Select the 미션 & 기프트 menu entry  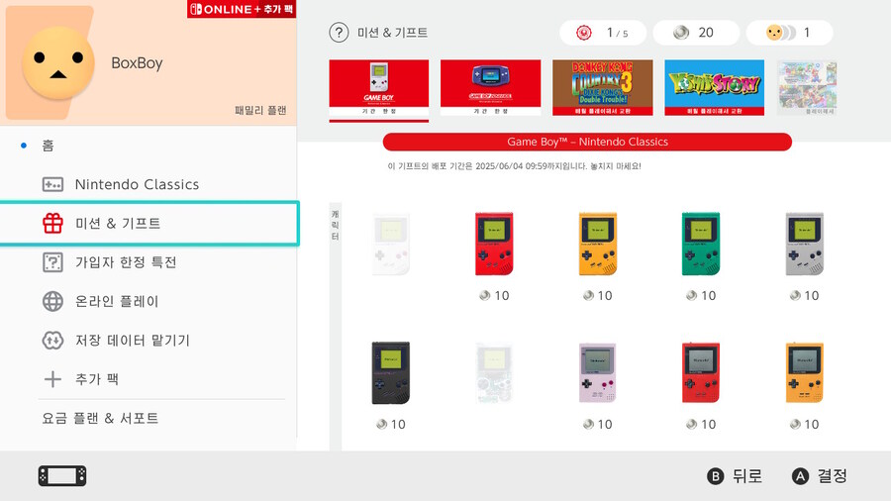[x=148, y=223]
